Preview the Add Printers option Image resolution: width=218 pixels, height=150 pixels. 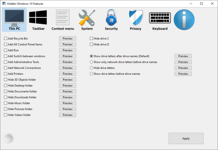tap(67, 74)
